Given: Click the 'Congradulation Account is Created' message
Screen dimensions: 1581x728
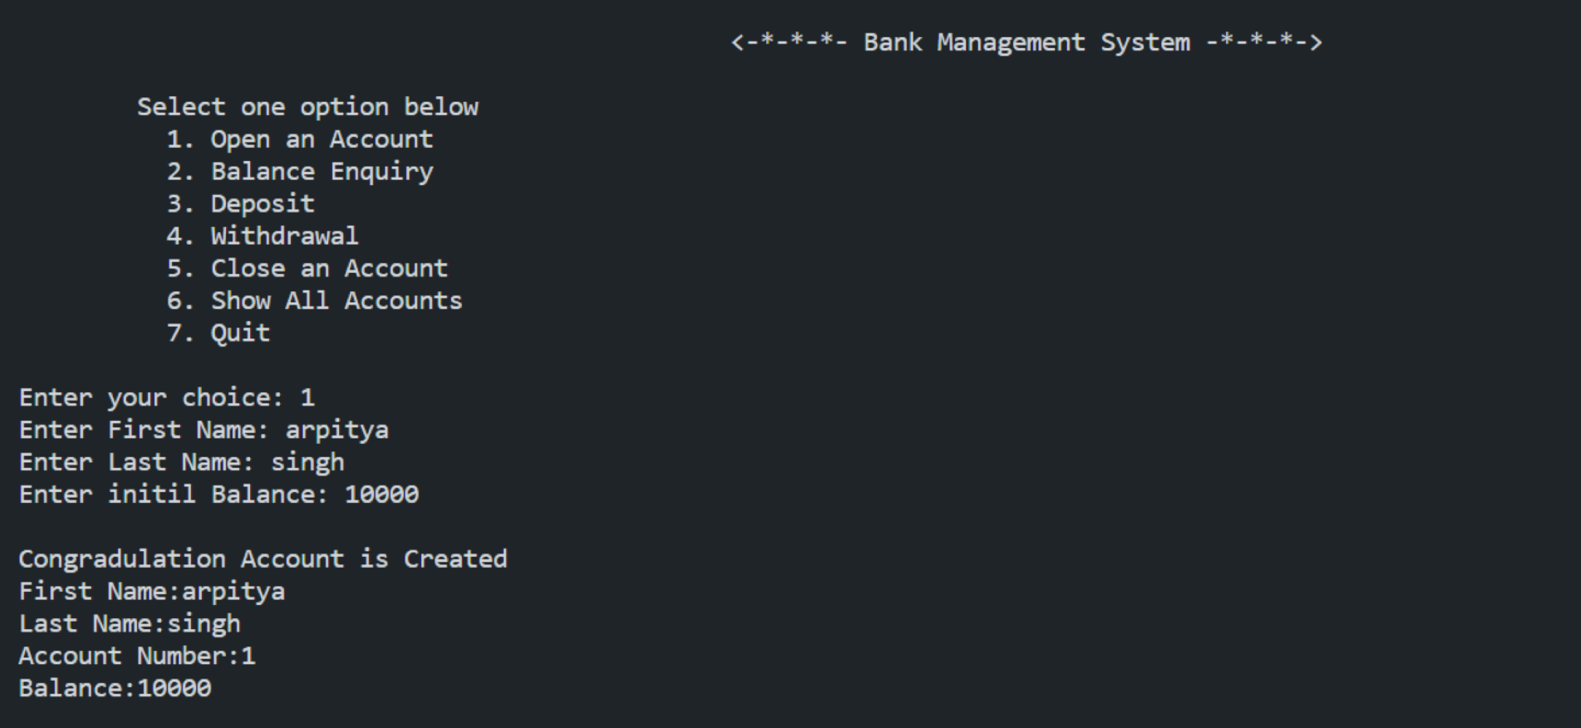Looking at the screenshot, I should [262, 559].
